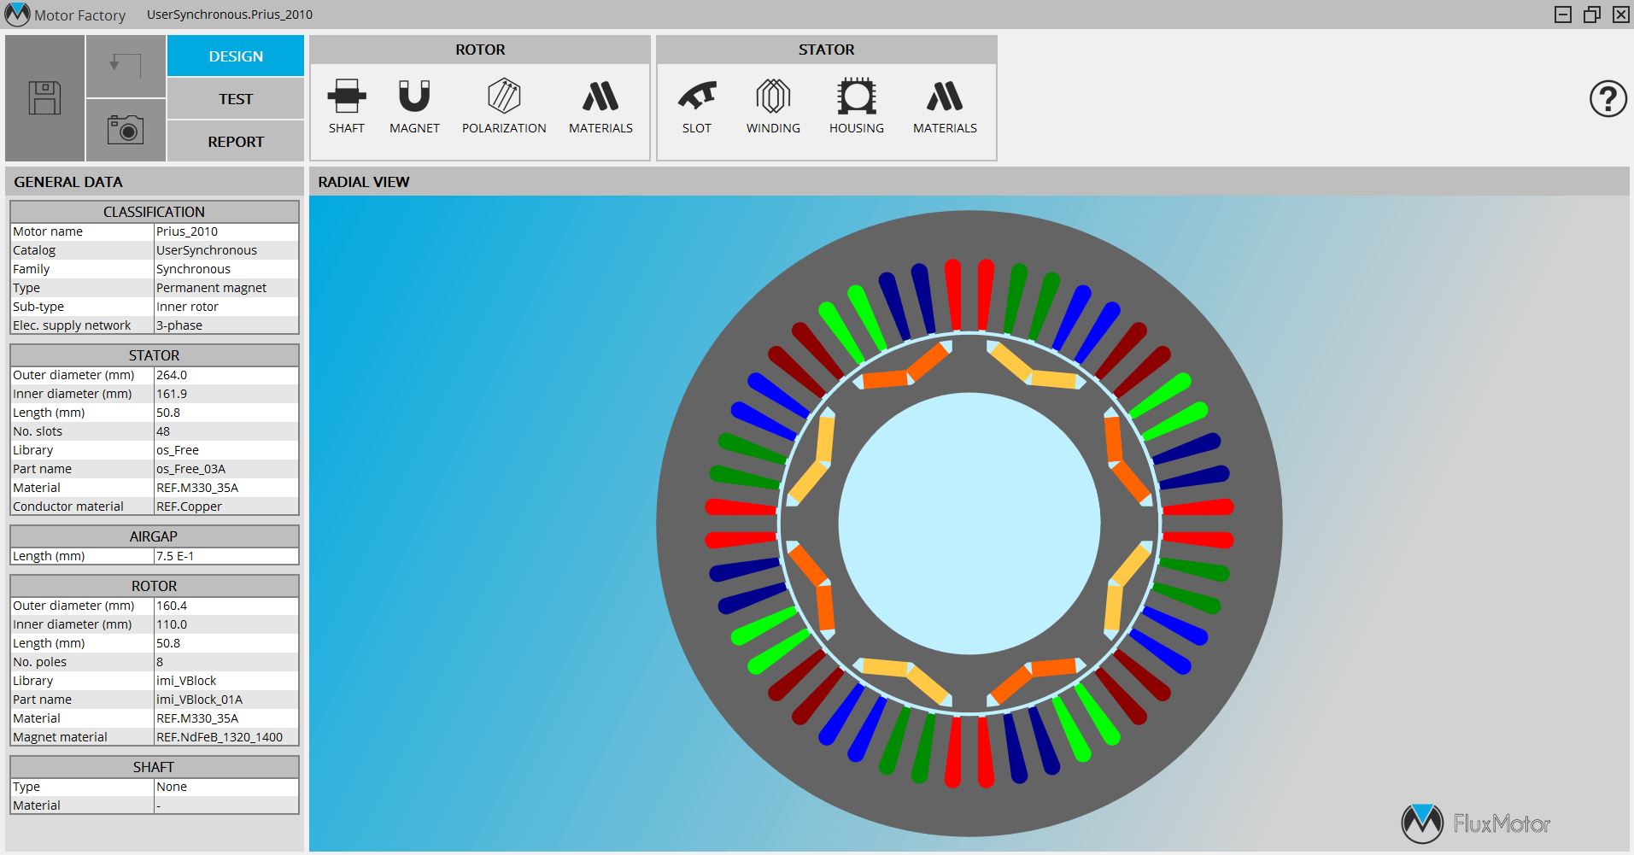Open the Help with the question mark icon

[x=1609, y=100]
